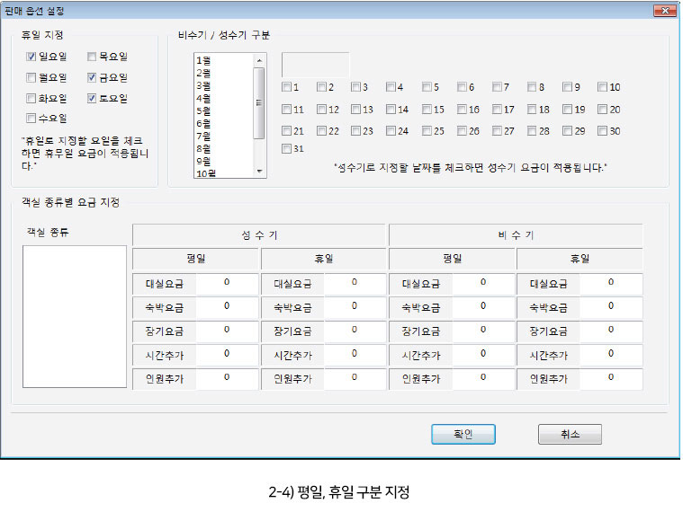Edit 성수기 휴일 숙박요금 value
Screen dimensions: 683x512
click(x=355, y=307)
